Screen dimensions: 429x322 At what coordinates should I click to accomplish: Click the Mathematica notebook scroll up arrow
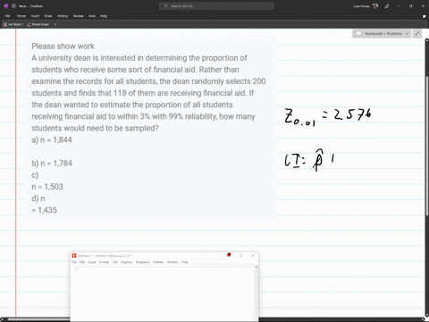[x=256, y=267]
